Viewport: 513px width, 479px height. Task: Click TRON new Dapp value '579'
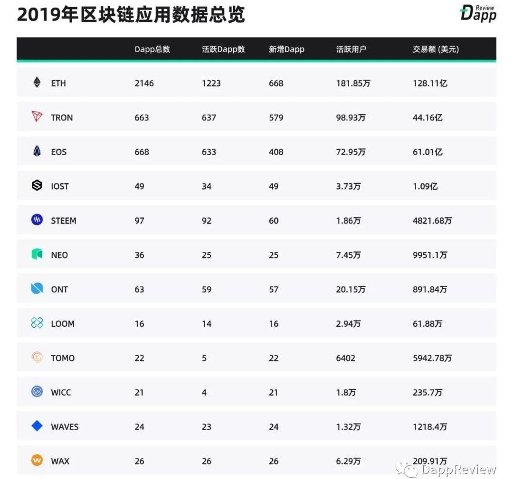tap(276, 118)
